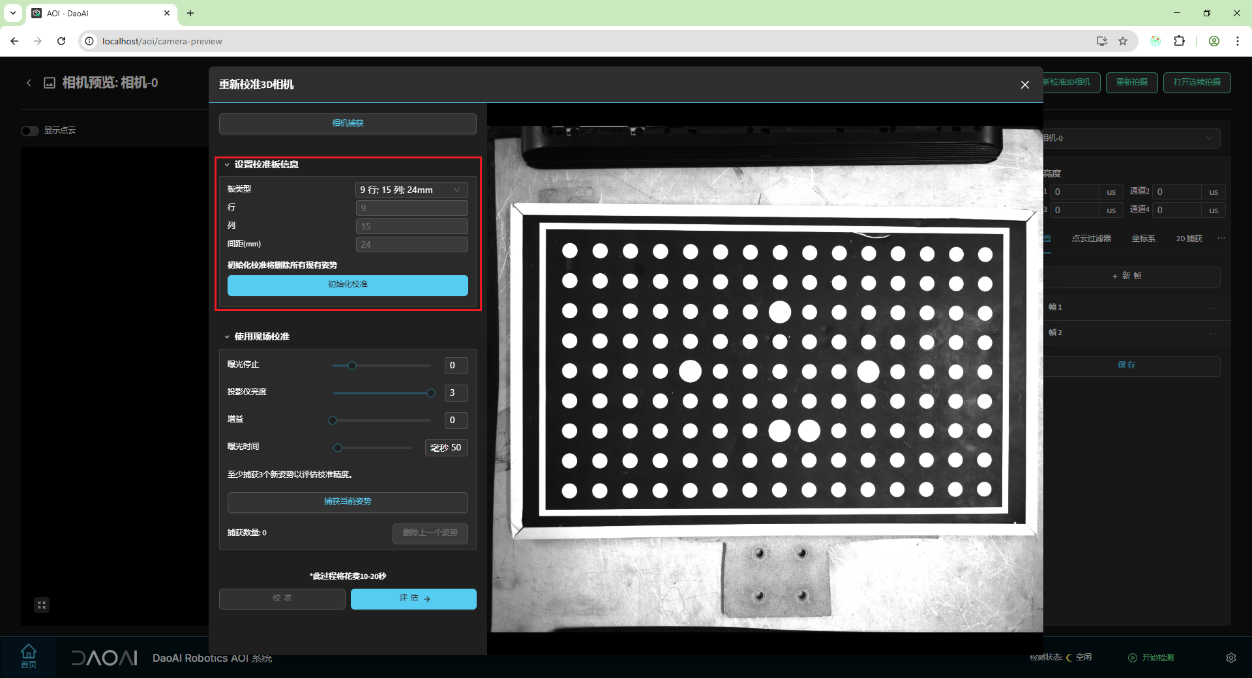The height and width of the screenshot is (678, 1252).
Task: Reload the page
Action: (61, 41)
